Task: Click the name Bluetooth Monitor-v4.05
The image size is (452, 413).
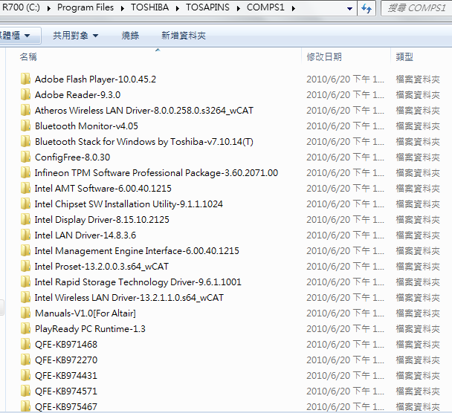Action: (x=86, y=126)
